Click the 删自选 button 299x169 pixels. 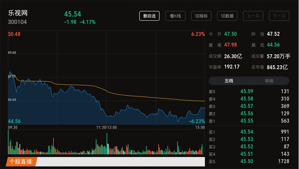pyautogui.click(x=149, y=16)
